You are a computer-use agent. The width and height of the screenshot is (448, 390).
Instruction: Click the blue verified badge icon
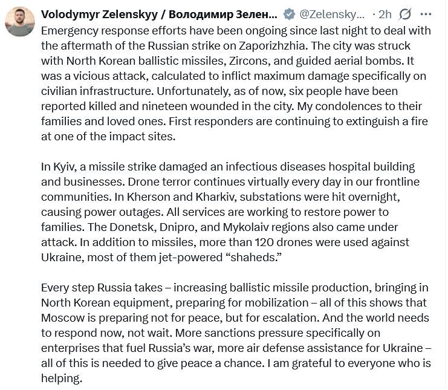click(x=289, y=15)
